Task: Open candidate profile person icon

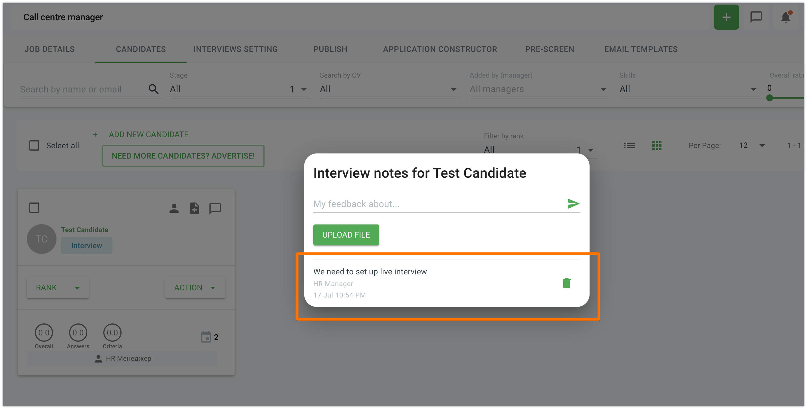Action: [174, 208]
